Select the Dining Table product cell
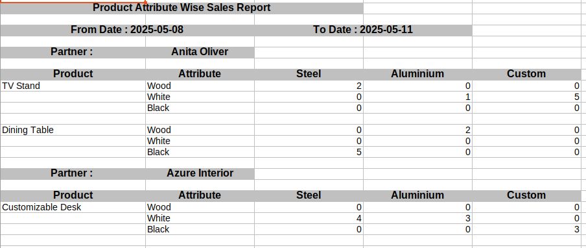The height and width of the screenshot is (248, 586). (73, 130)
